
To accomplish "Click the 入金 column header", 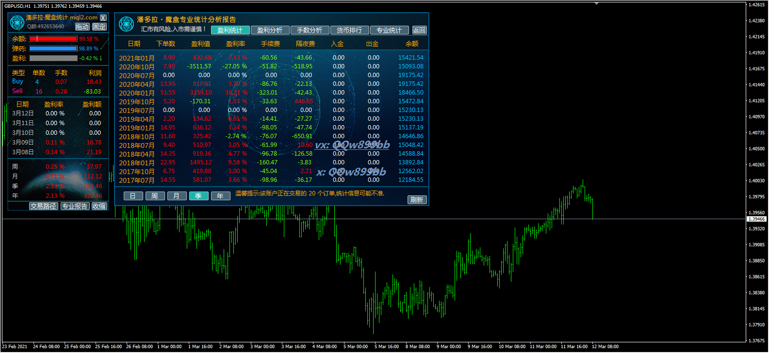I will [x=337, y=44].
